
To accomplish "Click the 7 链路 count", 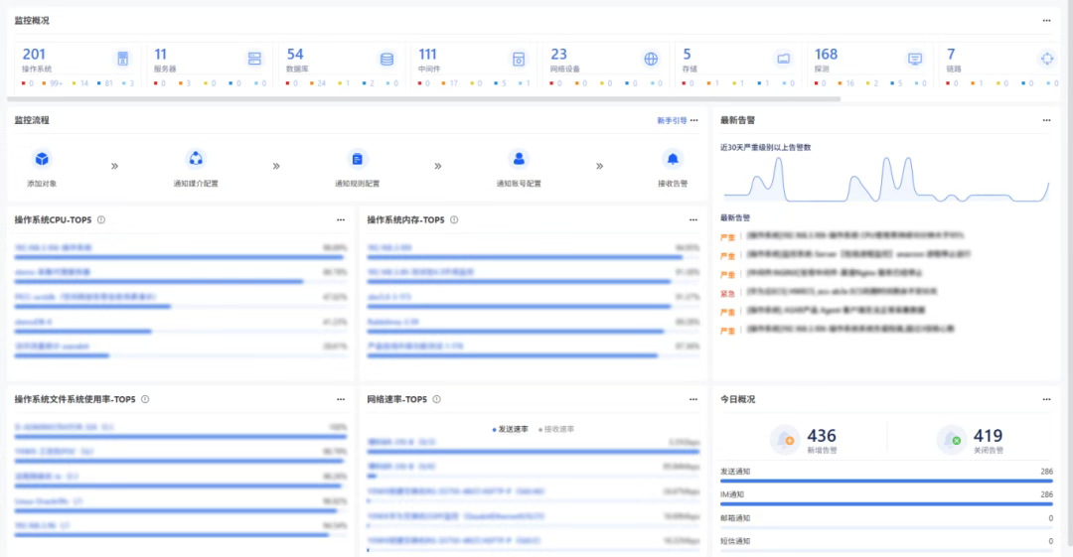I will (951, 54).
